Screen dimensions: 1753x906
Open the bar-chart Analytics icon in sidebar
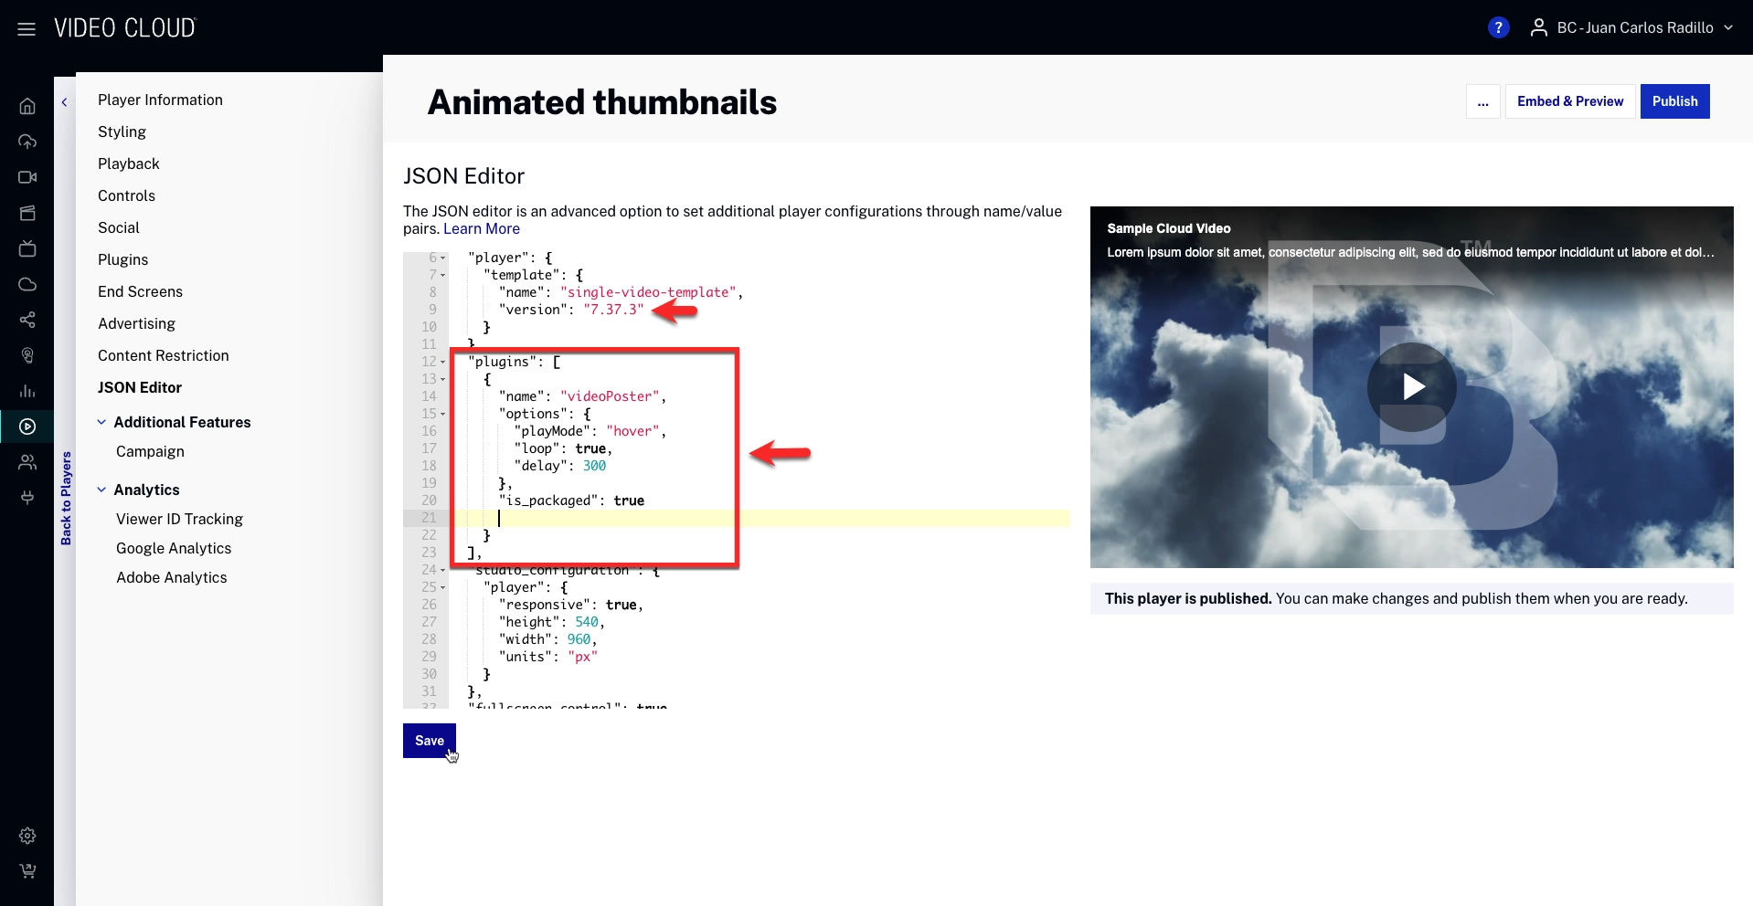pyautogui.click(x=27, y=391)
